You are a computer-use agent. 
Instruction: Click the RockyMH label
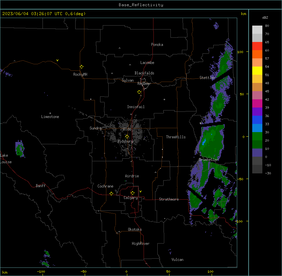(80, 74)
